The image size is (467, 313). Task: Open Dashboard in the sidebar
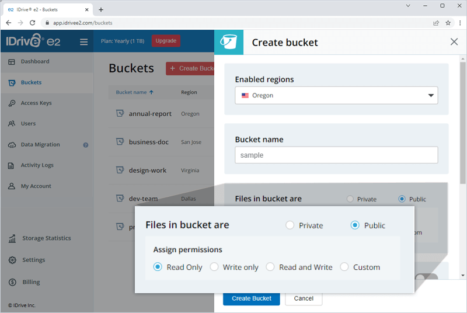click(x=35, y=61)
